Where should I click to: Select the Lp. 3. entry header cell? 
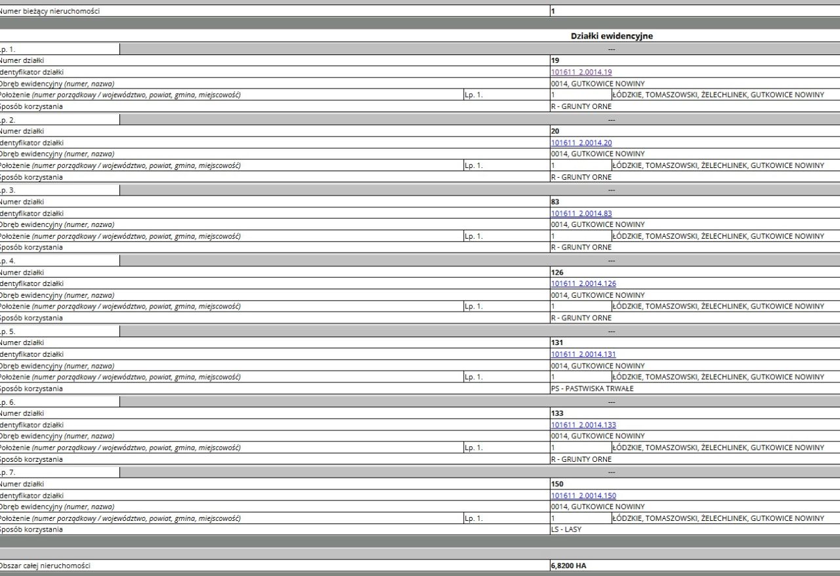pos(60,190)
